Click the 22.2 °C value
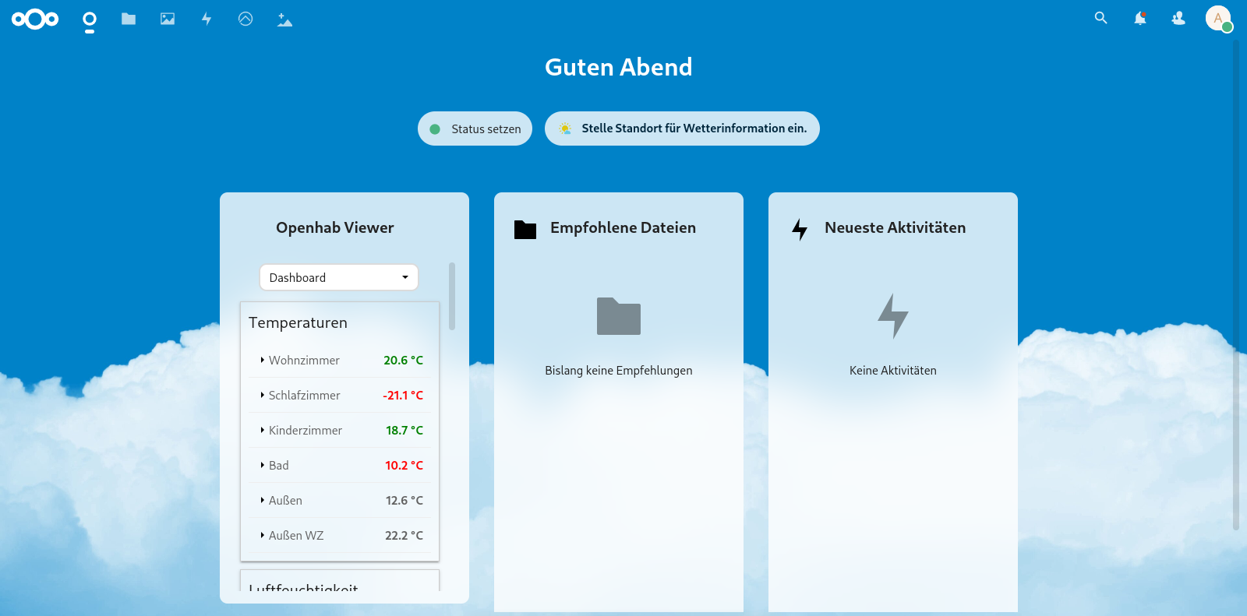 click(404, 535)
